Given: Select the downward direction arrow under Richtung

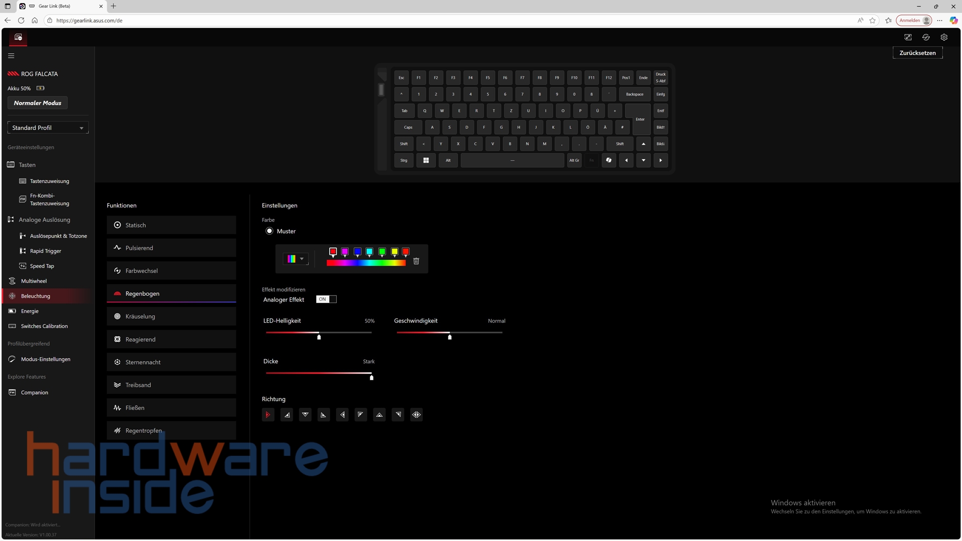Looking at the screenshot, I should pos(305,414).
